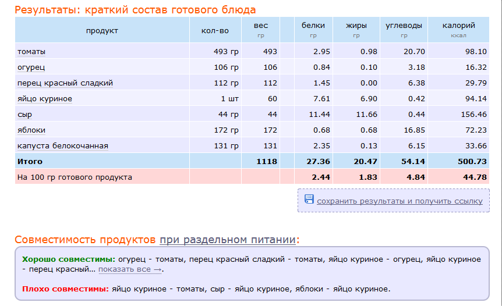Open the 'яблоки' product link

[31, 130]
